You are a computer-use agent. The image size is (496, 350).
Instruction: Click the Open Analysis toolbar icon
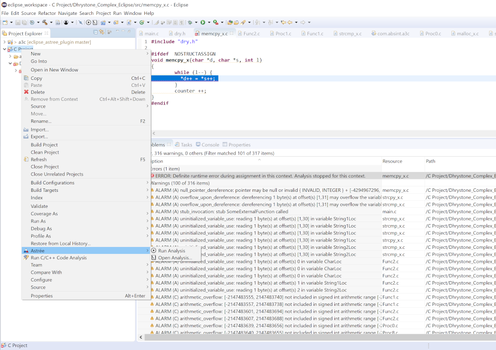point(95,22)
